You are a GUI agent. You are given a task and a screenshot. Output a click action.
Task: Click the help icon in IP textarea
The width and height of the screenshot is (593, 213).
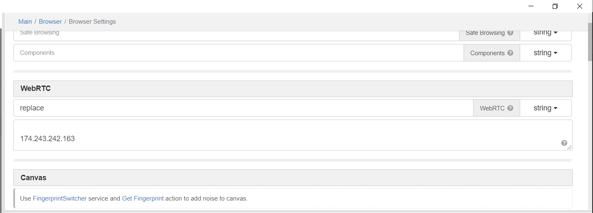click(x=564, y=143)
